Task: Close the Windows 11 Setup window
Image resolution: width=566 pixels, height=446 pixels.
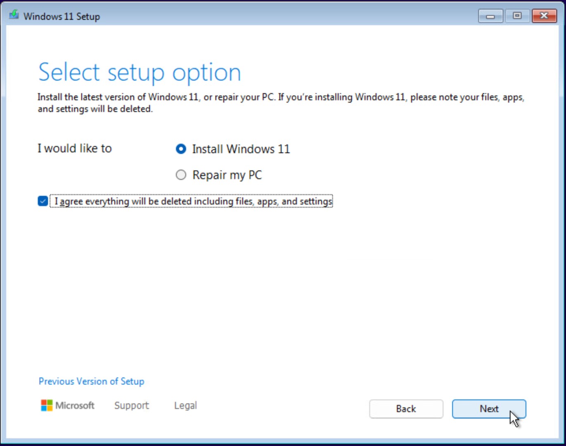Action: click(x=544, y=16)
